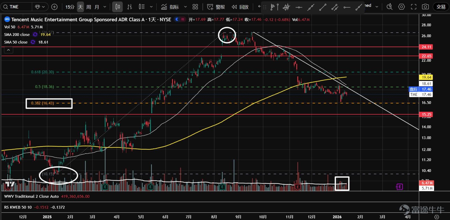
Task: Switch chart to the 周 weekly timeframe
Action: [89, 7]
